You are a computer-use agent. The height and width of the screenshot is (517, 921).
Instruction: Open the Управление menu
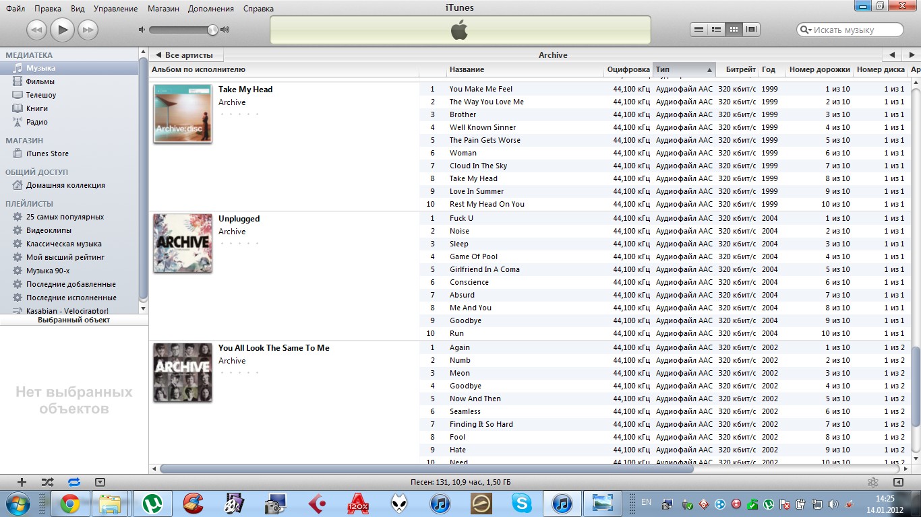(x=115, y=9)
